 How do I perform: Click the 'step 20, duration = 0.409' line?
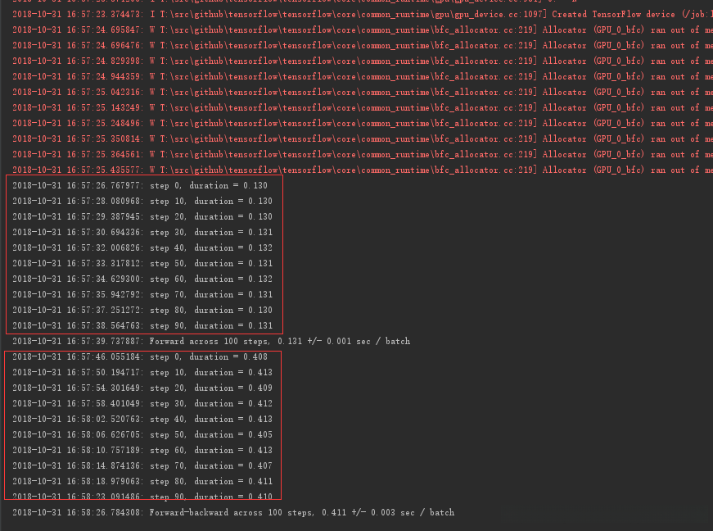tap(142, 388)
